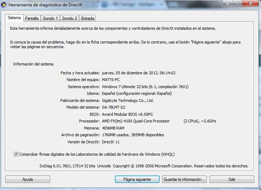Click the 'BIOS:' label
The height and width of the screenshot is (190, 261).
[x=95, y=114]
